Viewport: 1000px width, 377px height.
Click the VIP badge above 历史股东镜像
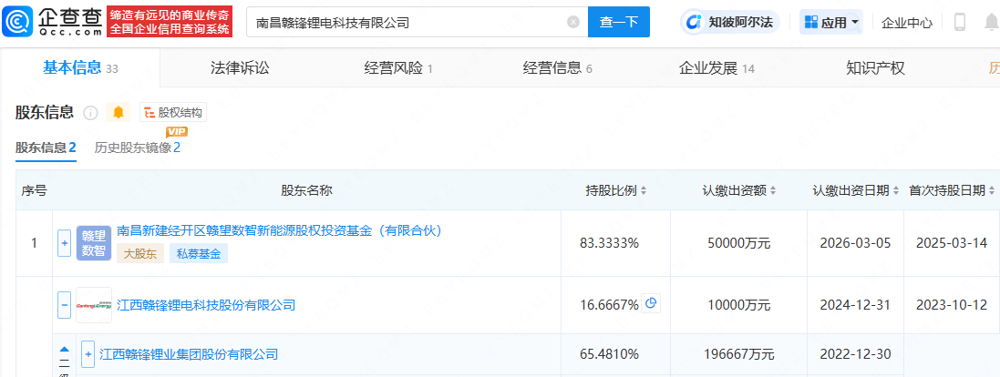176,132
